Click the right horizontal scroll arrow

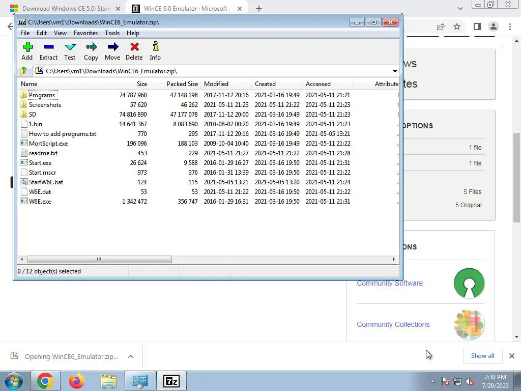(x=394, y=259)
